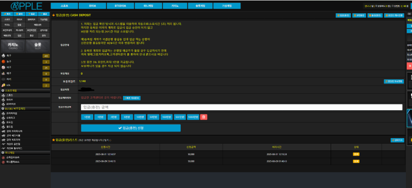Viewport: 412px width, 188px height.
Task: Choose the 5만원 amount button
Action: (127, 117)
